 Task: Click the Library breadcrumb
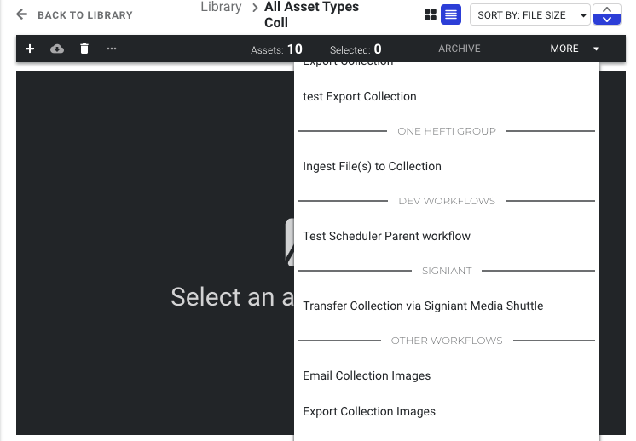click(x=221, y=8)
